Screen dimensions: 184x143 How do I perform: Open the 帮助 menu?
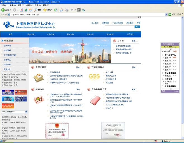[46, 5]
